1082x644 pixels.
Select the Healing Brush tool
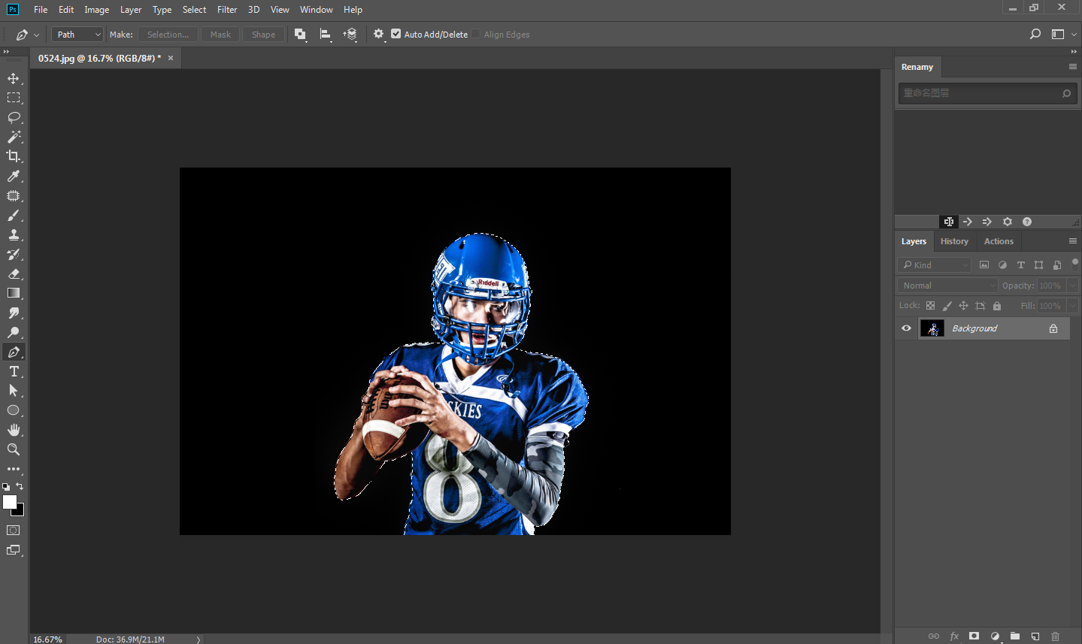click(x=14, y=195)
